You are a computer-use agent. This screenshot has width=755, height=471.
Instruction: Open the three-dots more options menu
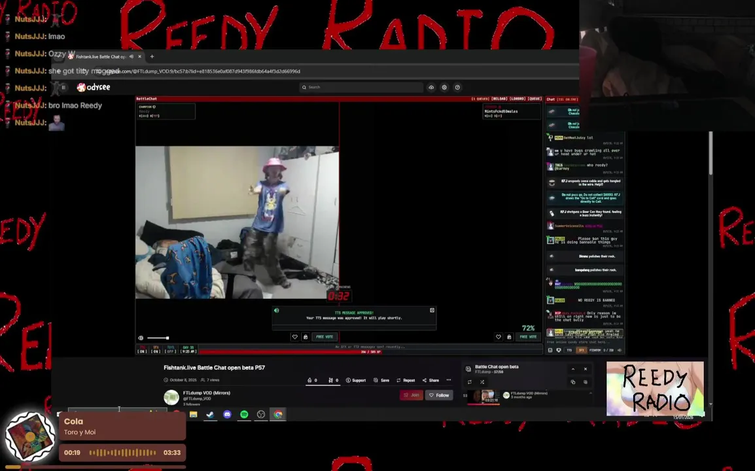tap(449, 380)
